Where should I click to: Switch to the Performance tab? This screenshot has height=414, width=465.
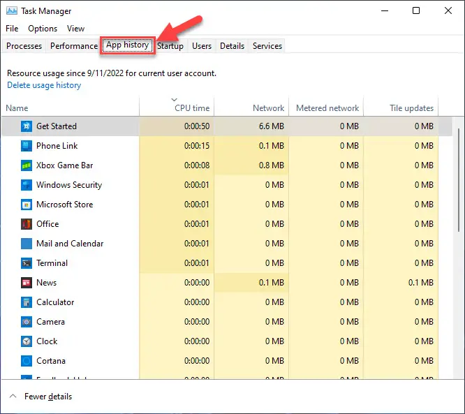[74, 46]
